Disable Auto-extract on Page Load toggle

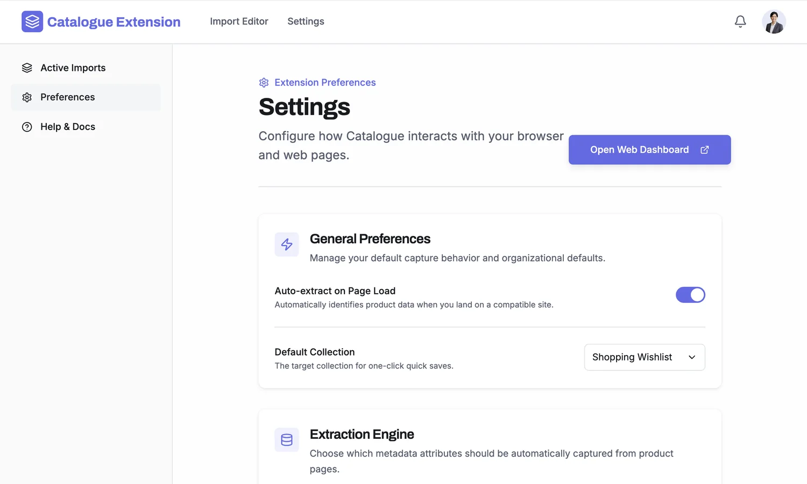[690, 295]
